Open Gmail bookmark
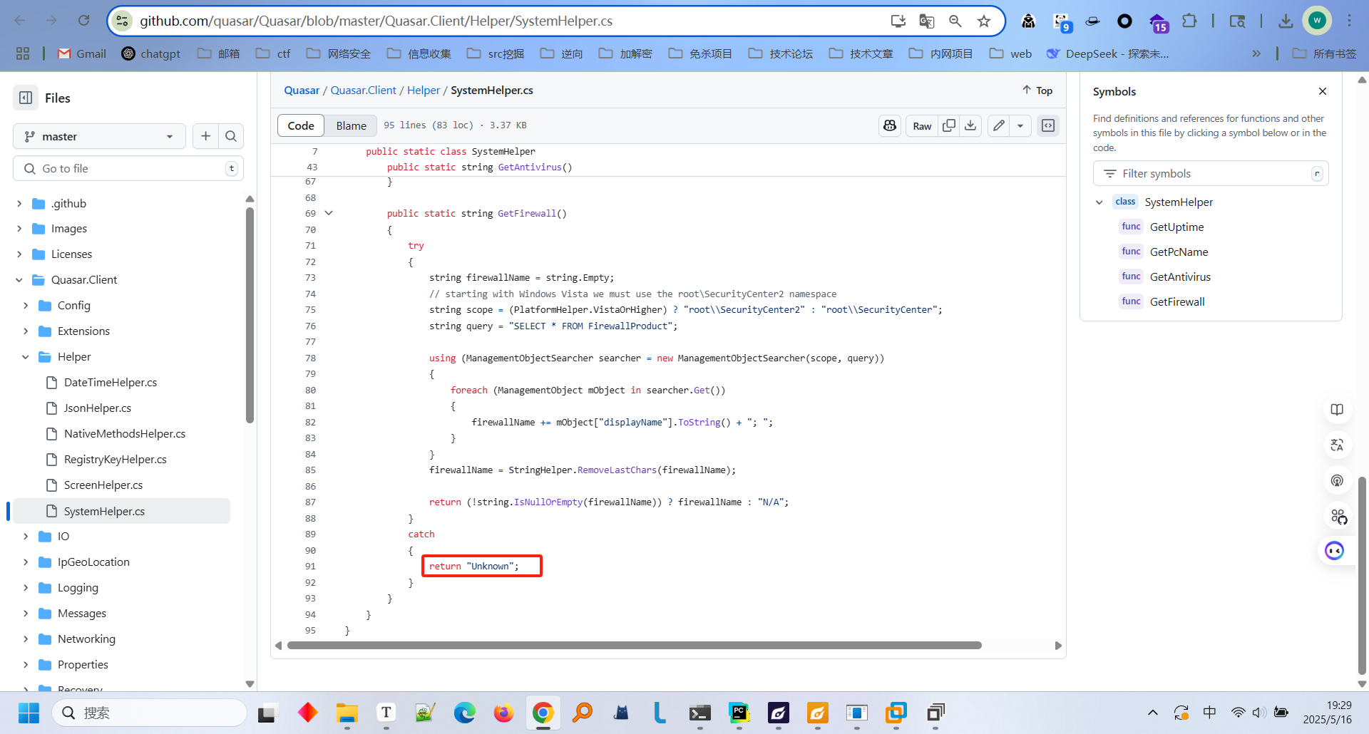 [x=82, y=53]
